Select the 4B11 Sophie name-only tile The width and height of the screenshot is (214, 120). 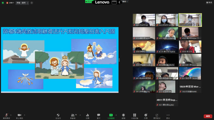point(167,100)
